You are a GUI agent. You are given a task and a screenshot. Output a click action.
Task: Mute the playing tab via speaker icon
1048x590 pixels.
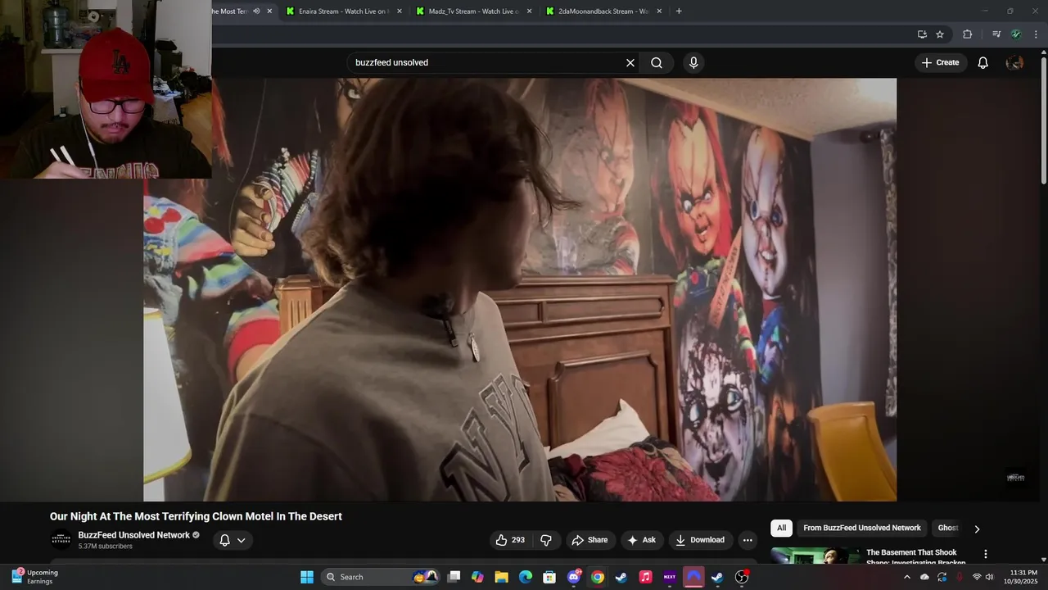tap(256, 11)
